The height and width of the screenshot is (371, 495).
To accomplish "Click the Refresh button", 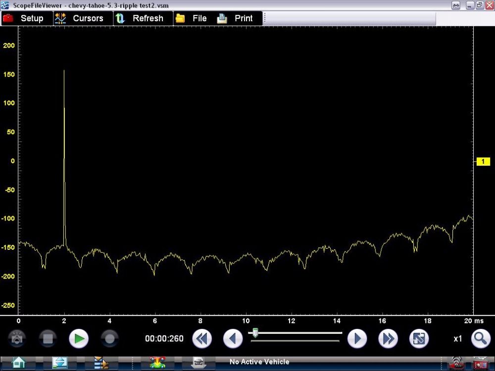I will click(142, 18).
